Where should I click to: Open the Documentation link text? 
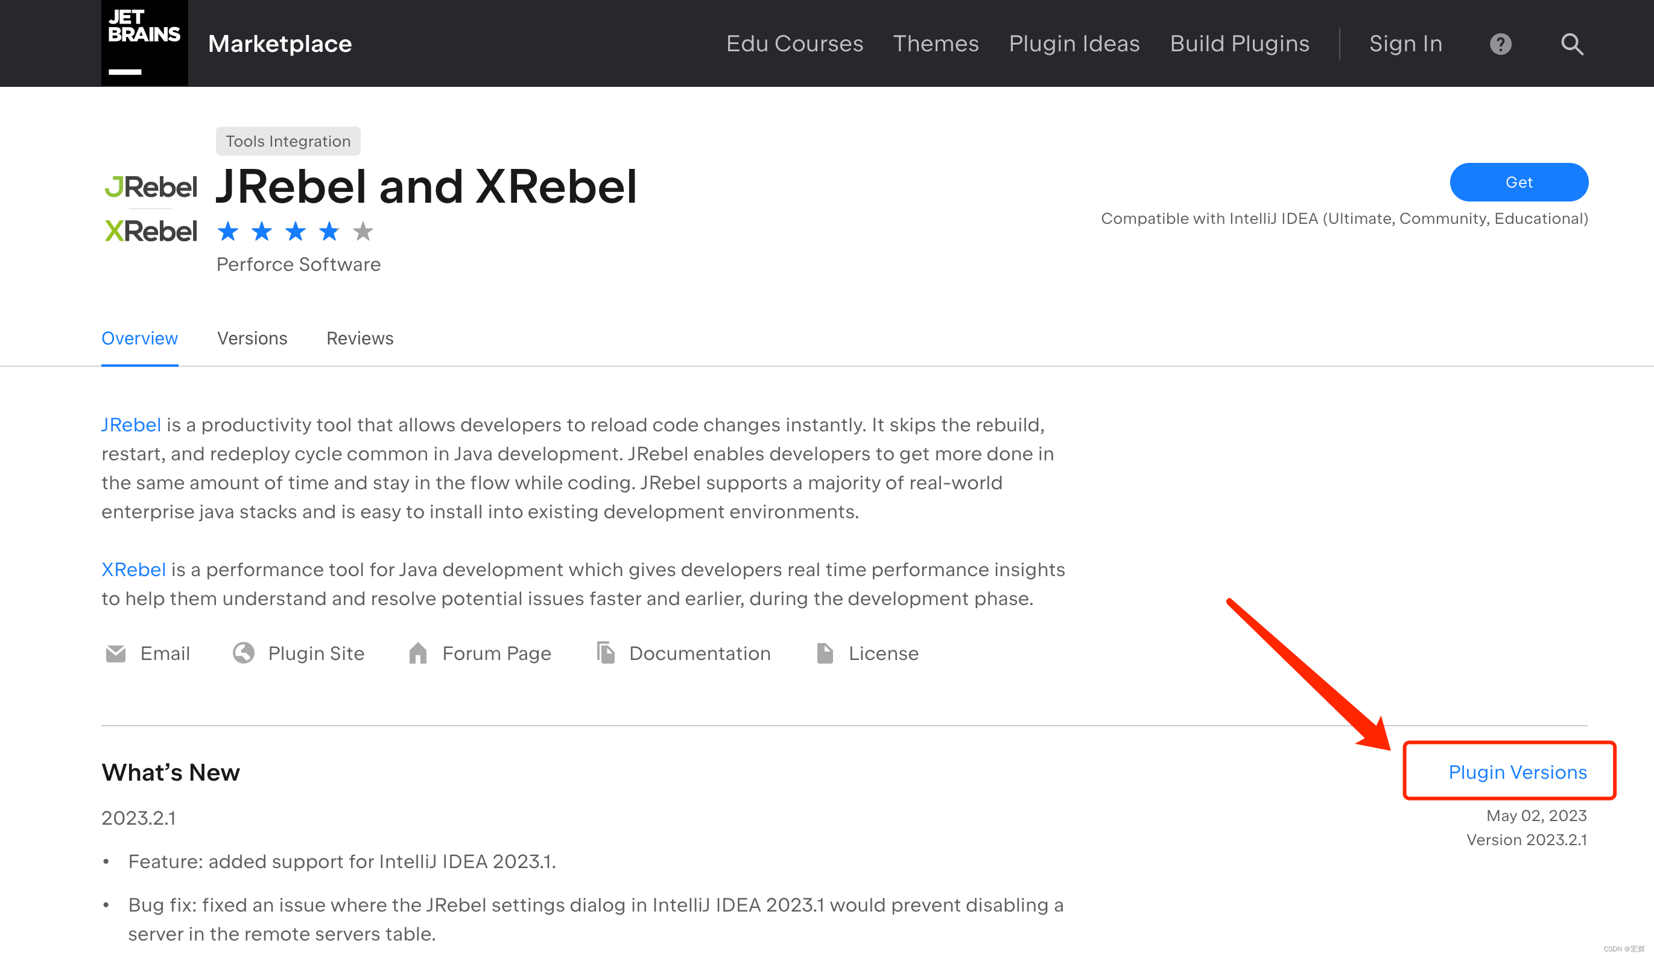(x=700, y=653)
